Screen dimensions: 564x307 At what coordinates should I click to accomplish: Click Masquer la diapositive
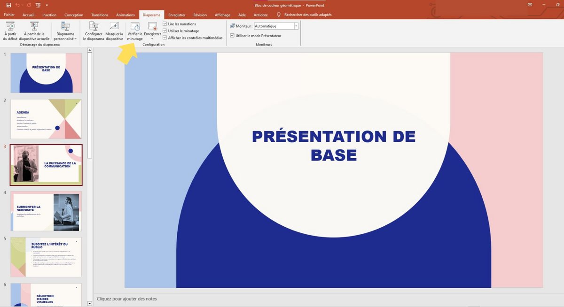click(x=114, y=31)
